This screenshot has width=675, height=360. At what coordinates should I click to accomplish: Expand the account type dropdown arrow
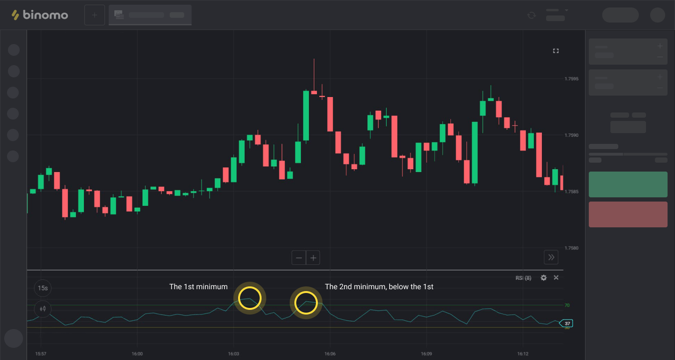[x=566, y=10]
